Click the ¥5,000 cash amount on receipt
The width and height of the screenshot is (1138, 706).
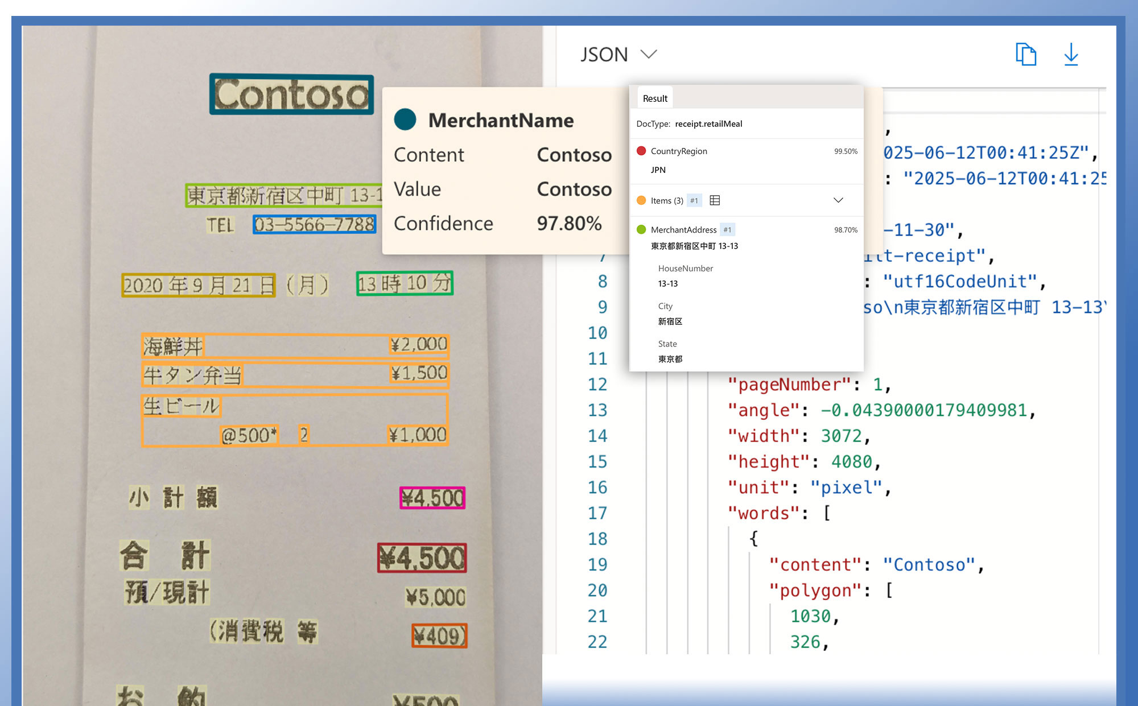coord(435,597)
